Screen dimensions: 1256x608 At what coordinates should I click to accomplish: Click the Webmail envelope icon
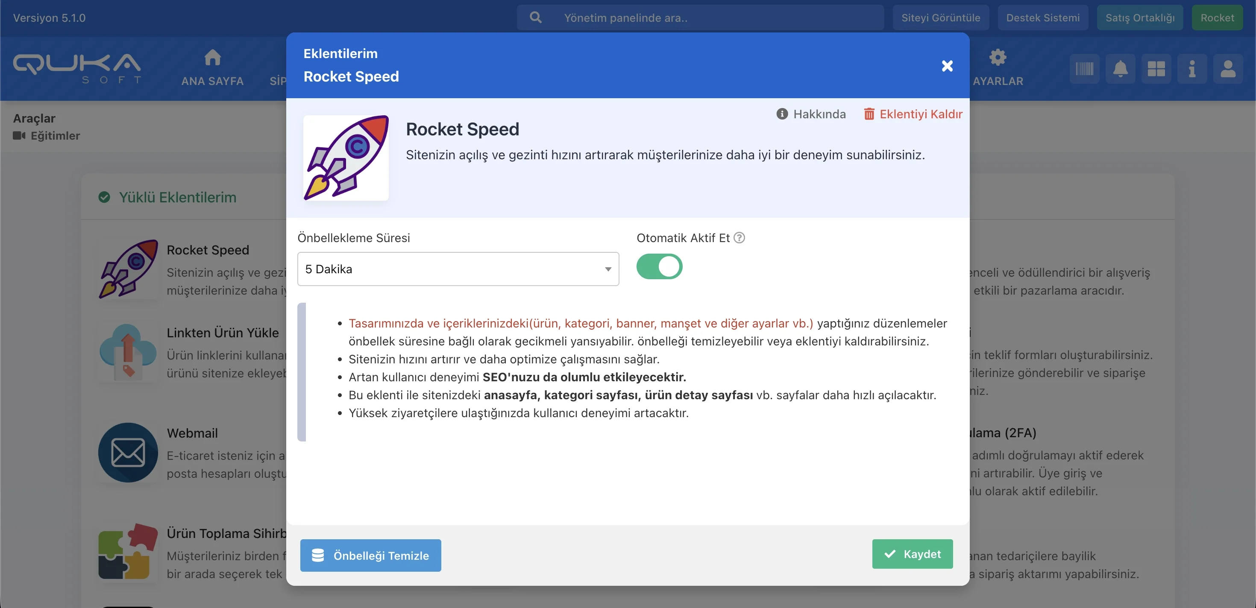(x=128, y=452)
